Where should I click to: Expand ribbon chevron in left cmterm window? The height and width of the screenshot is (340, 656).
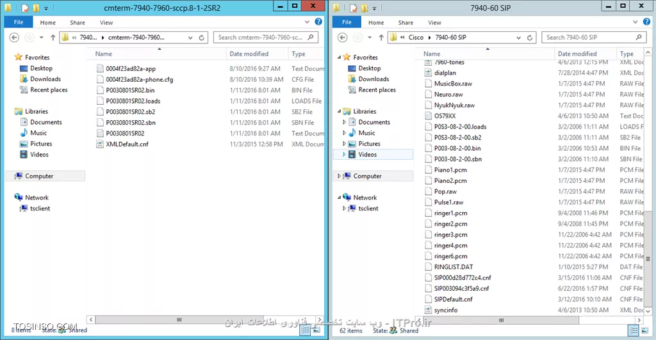[x=307, y=22]
